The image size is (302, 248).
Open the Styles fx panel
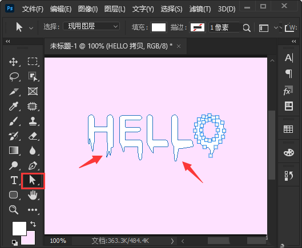click(x=288, y=91)
